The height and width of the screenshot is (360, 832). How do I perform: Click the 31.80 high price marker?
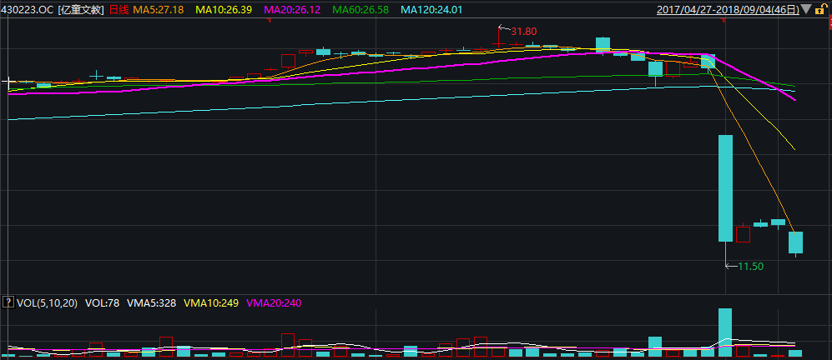pyautogui.click(x=523, y=32)
